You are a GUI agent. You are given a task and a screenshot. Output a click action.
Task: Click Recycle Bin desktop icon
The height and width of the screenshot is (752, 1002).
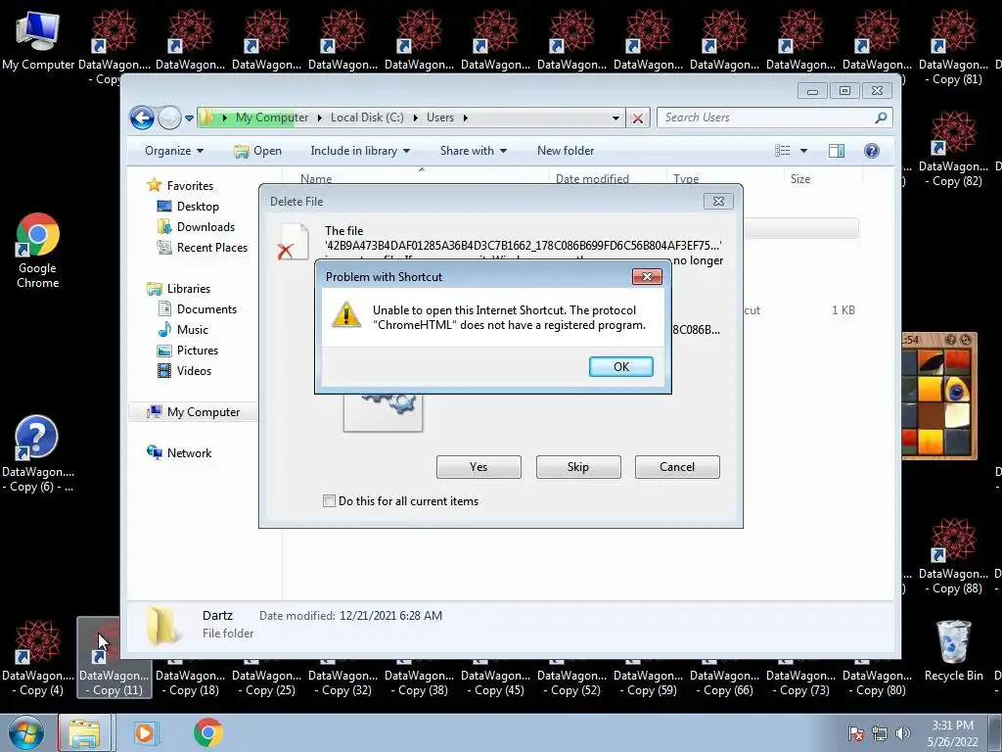coord(953,651)
